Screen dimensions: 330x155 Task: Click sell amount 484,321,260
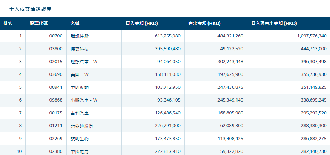[x=230, y=36]
